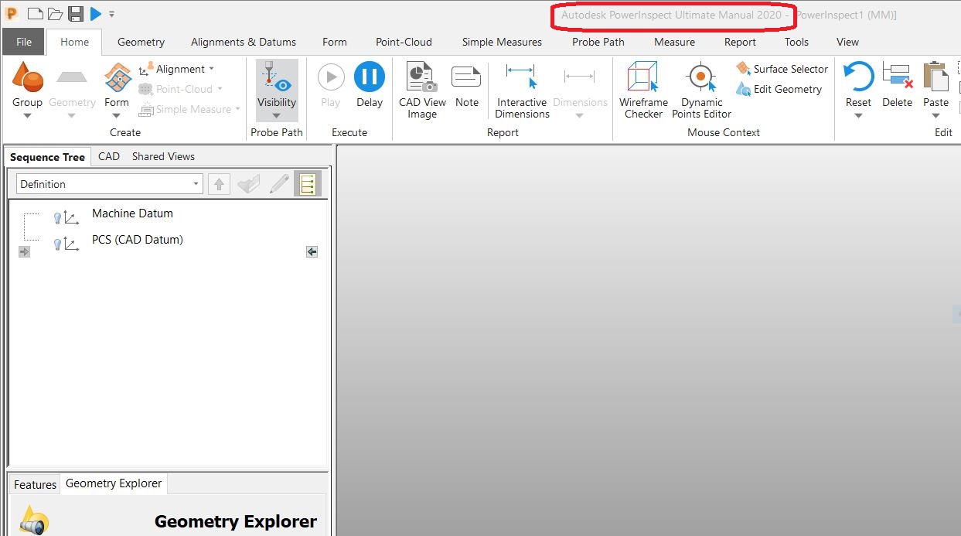Insert a CAD View Image
This screenshot has width=961, height=536.
pos(422,90)
